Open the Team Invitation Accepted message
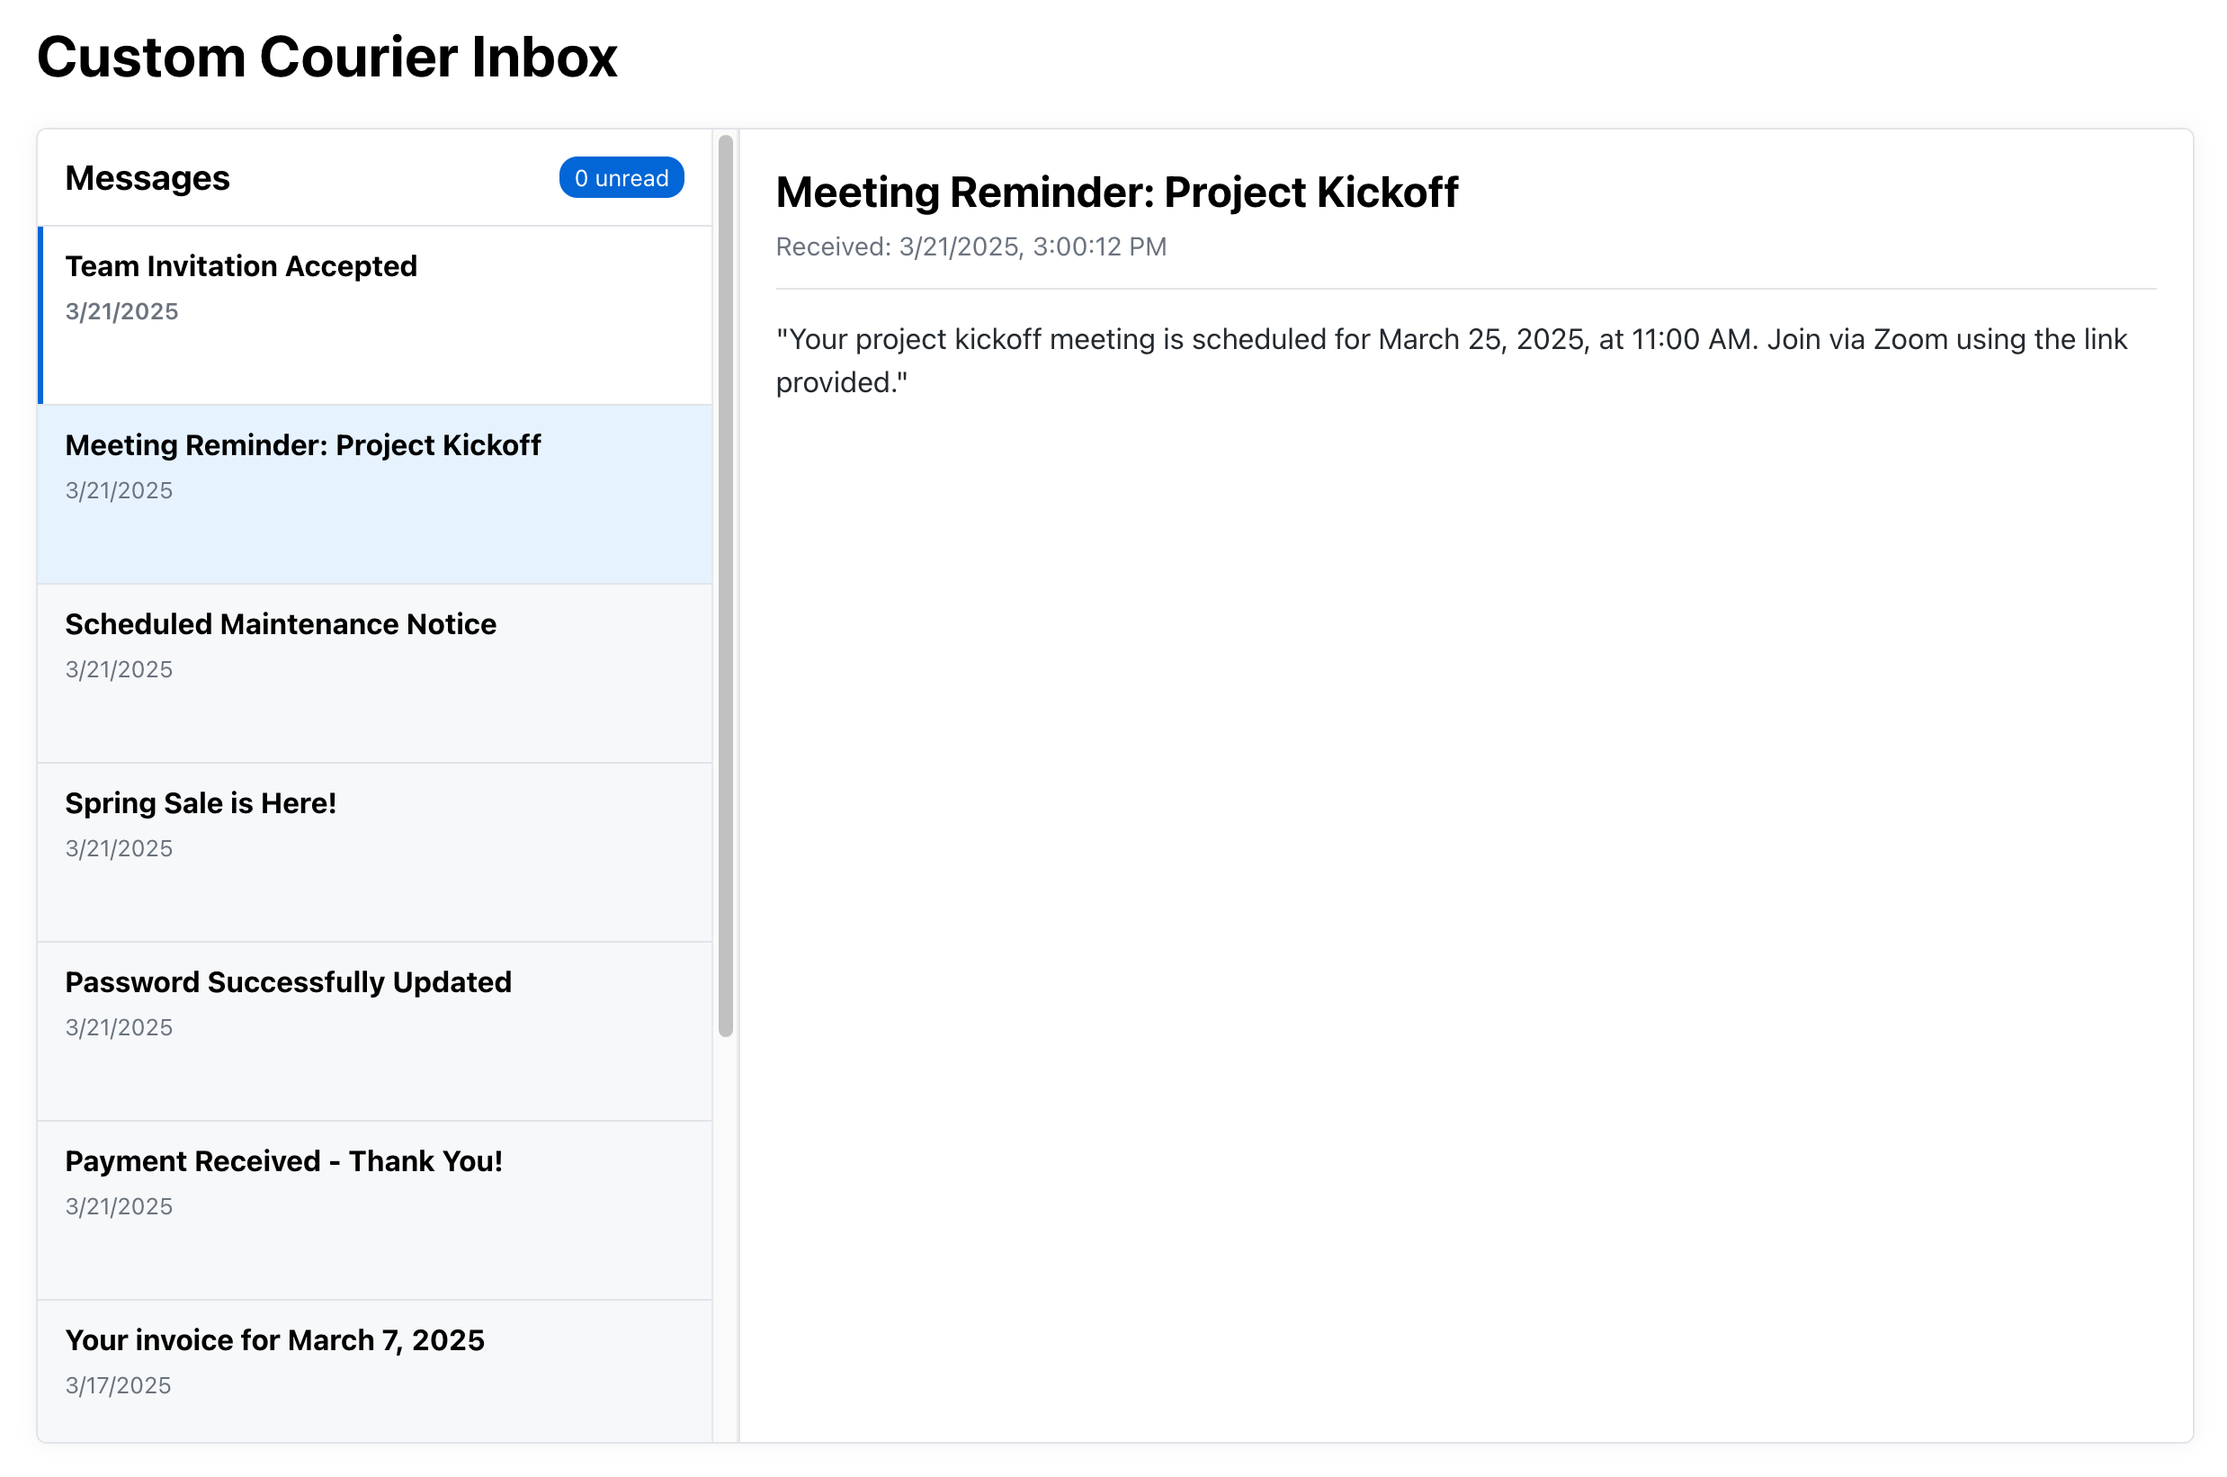This screenshot has height=1477, width=2227. [x=241, y=265]
